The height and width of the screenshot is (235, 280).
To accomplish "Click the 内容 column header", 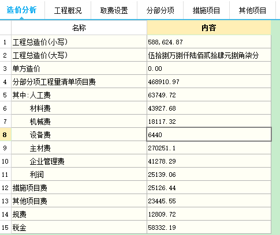I will point(209,28).
